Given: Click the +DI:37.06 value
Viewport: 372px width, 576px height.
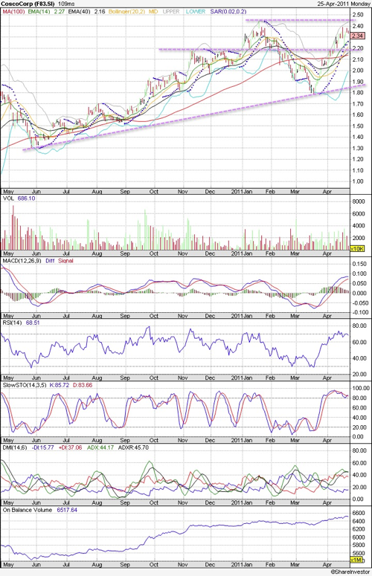Looking at the screenshot, I should [70, 448].
